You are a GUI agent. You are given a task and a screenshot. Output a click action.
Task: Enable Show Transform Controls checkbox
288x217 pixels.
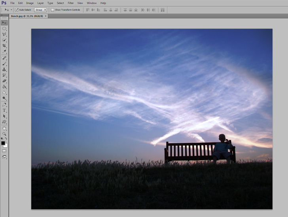(x=53, y=9)
